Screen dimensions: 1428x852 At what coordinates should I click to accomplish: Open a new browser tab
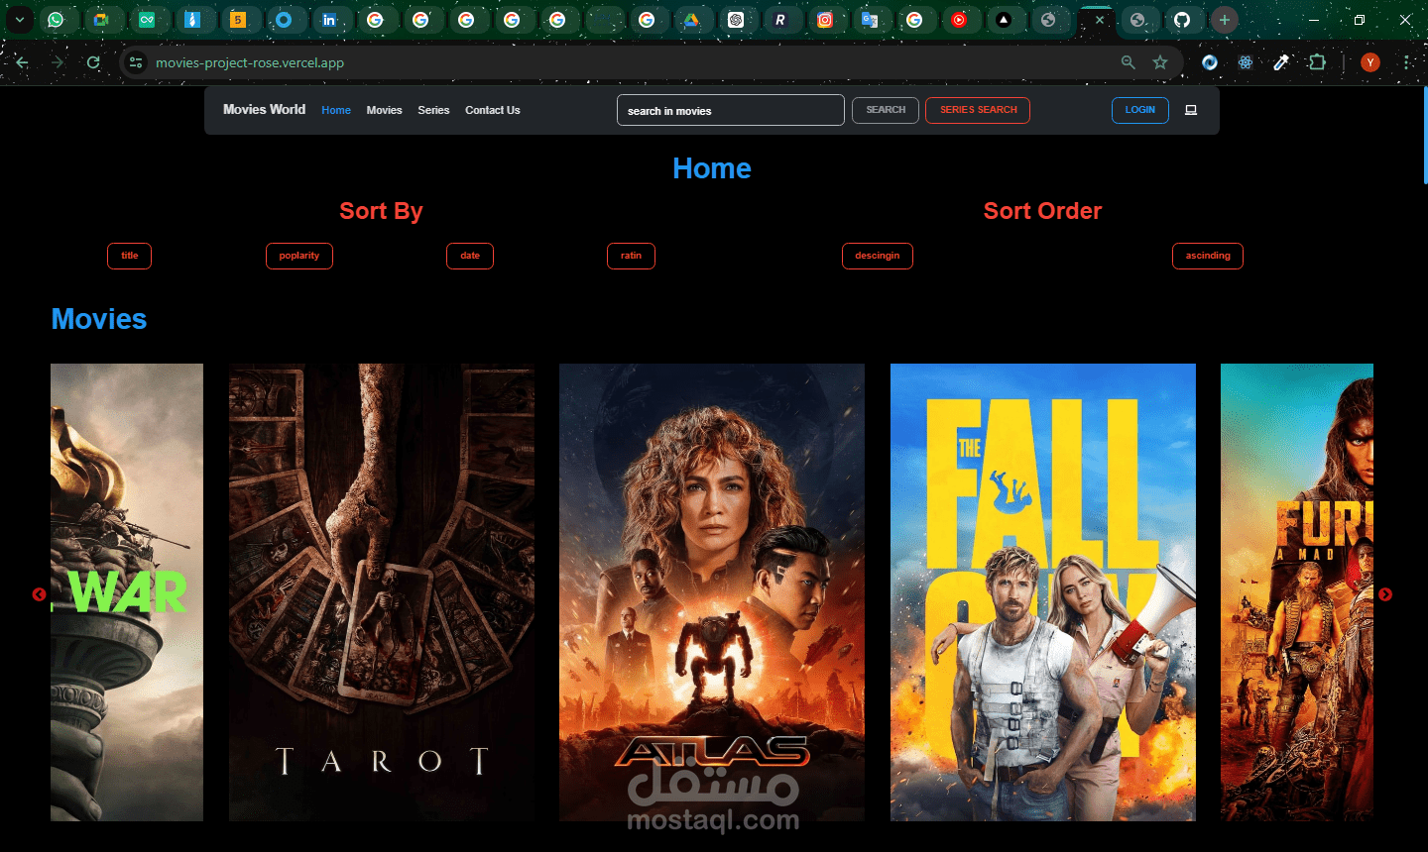[1225, 20]
